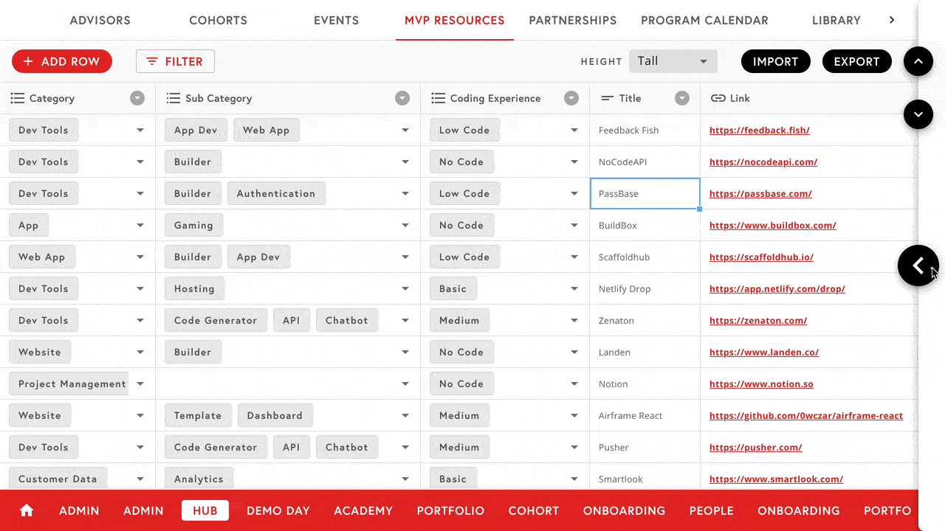
Task: Follow the buildbox.com link
Action: tap(773, 226)
